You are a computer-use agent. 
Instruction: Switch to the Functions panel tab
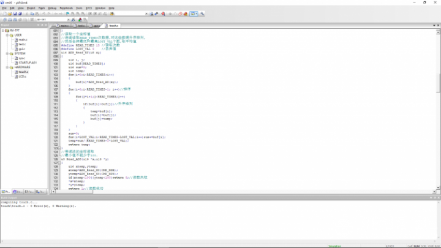(x=29, y=192)
